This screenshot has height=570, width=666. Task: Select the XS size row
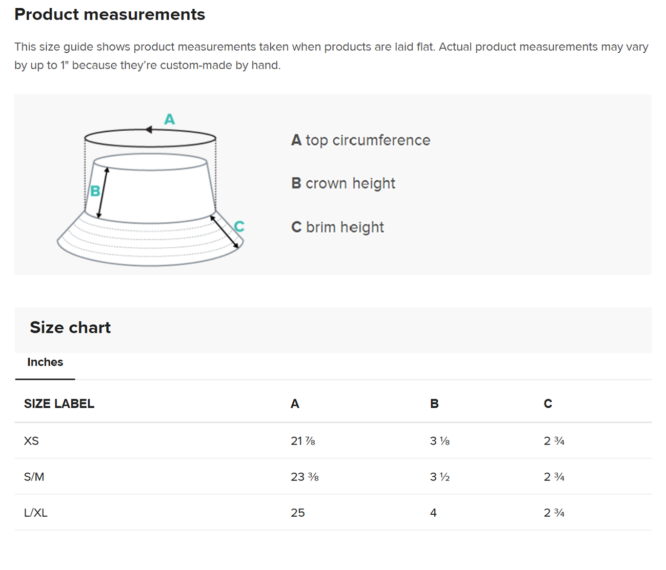click(x=31, y=441)
